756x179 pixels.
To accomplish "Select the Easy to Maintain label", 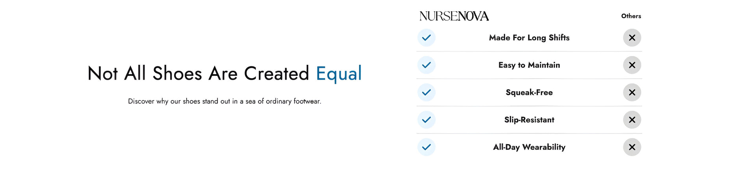I will click(x=529, y=65).
